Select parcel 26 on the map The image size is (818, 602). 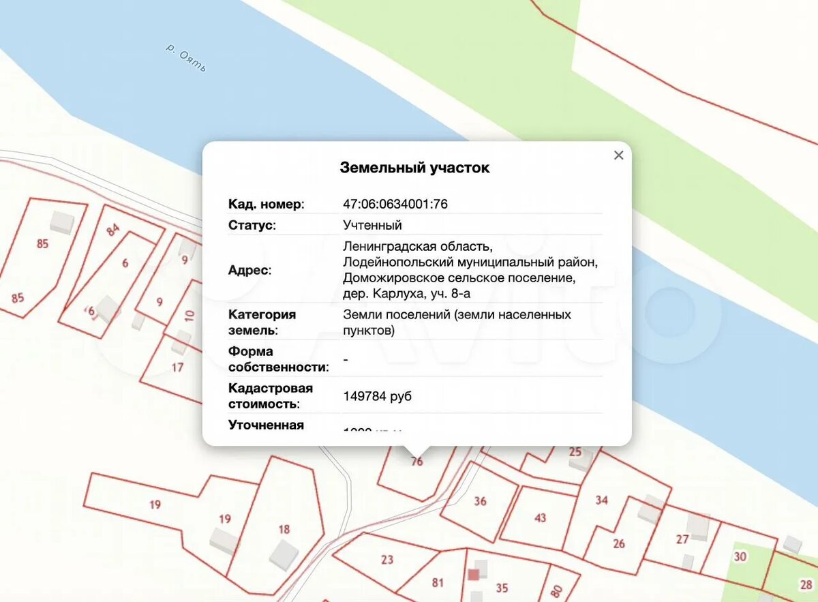(619, 543)
